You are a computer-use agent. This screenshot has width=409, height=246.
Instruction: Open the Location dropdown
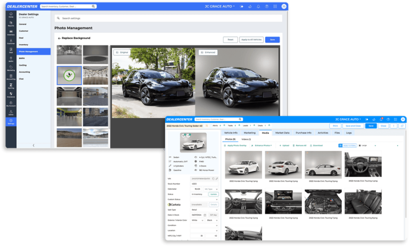pos(204,231)
